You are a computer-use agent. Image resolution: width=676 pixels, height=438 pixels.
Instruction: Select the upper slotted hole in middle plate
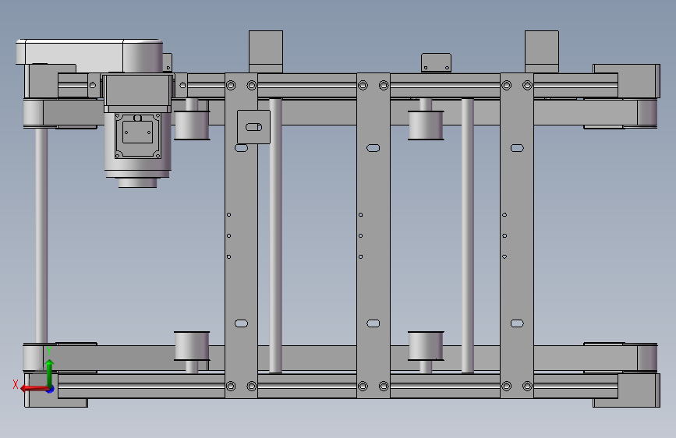coord(373,148)
